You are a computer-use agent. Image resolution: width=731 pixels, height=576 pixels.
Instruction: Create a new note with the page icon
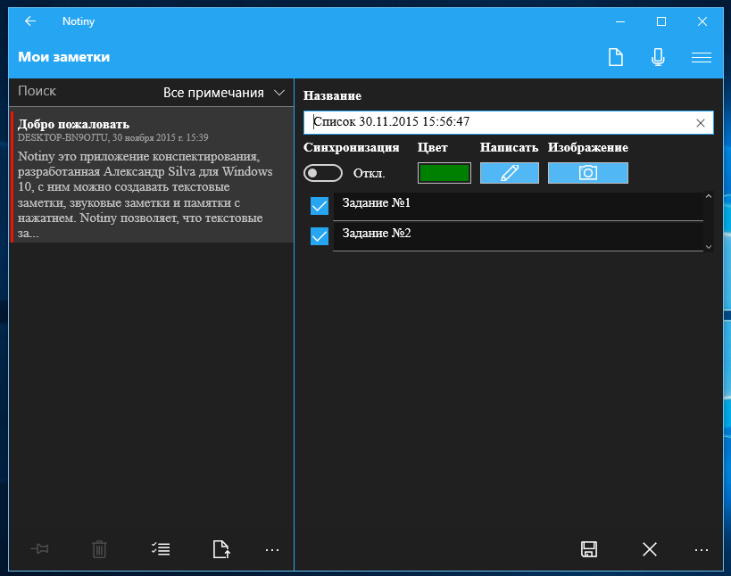point(615,57)
